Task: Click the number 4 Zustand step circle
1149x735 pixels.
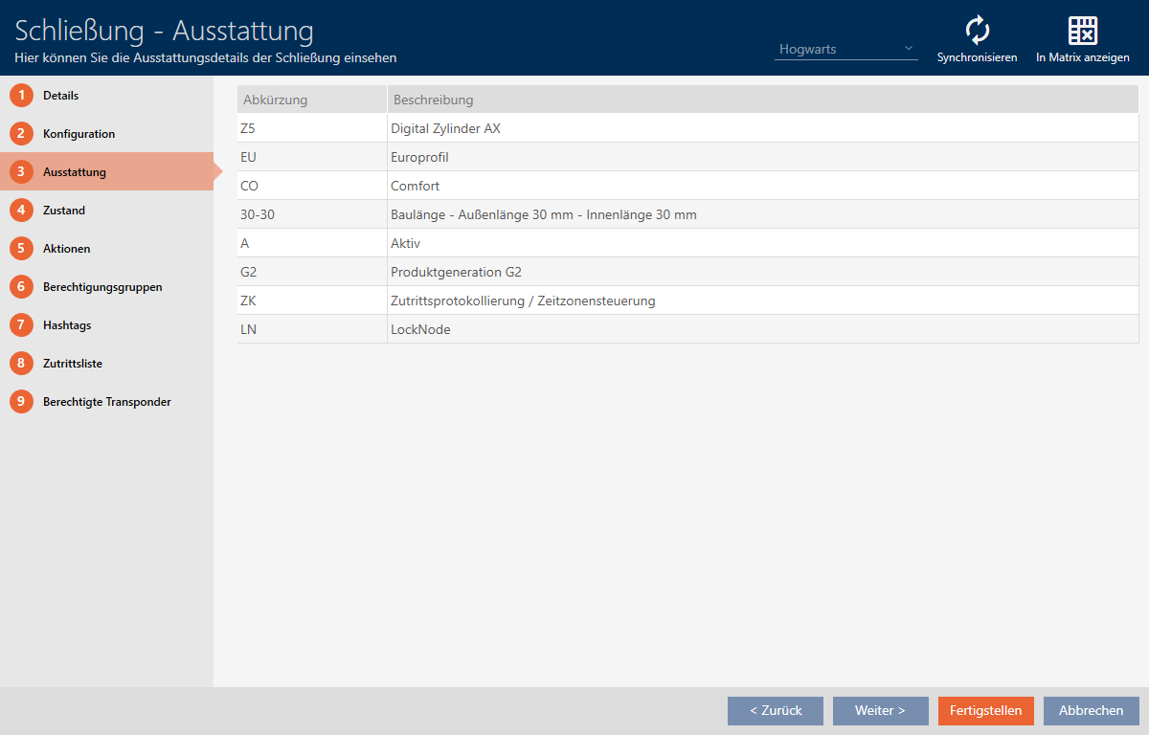Action: (x=21, y=211)
